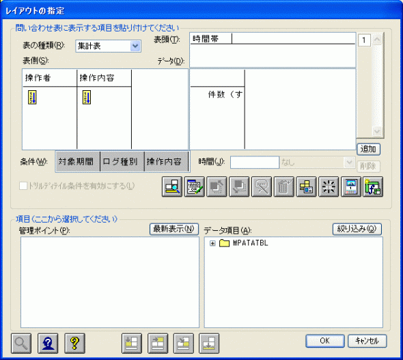The height and width of the screenshot is (360, 403).
Task: Select the 対象期間 condition item
Action: (x=78, y=162)
